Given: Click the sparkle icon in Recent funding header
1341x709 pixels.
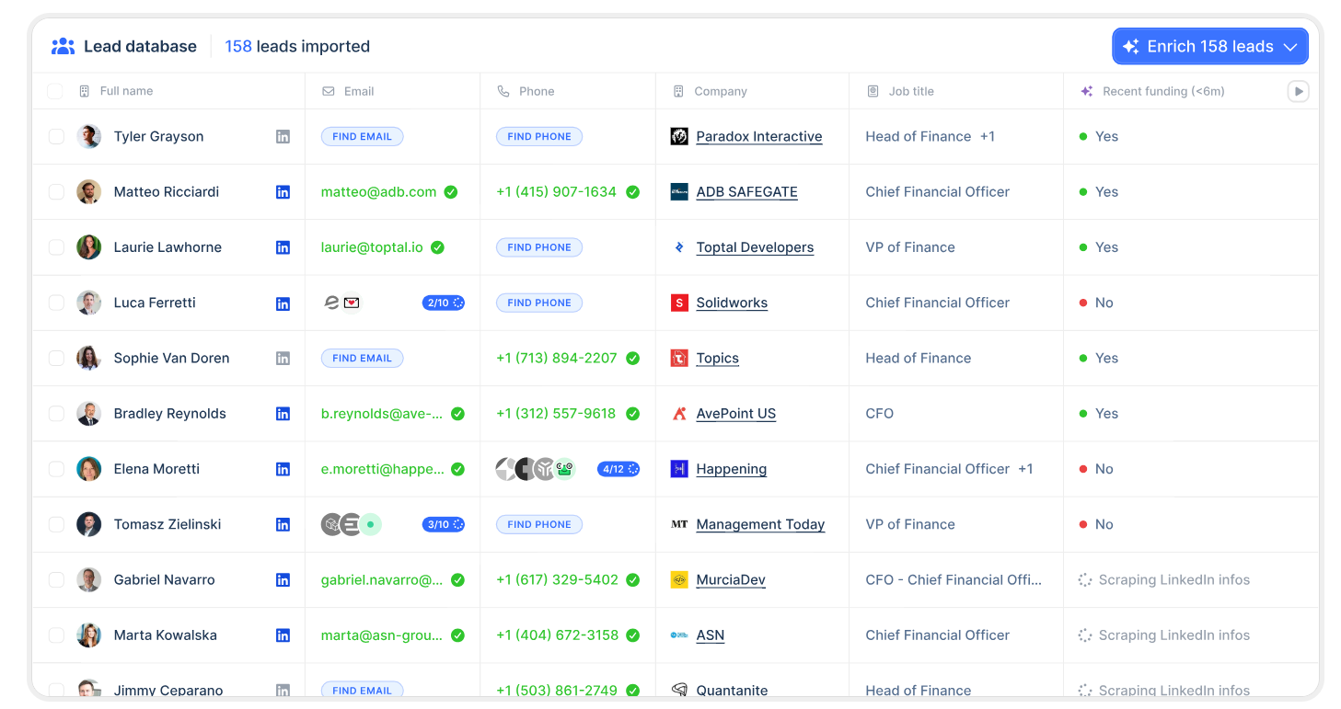Looking at the screenshot, I should (1087, 91).
